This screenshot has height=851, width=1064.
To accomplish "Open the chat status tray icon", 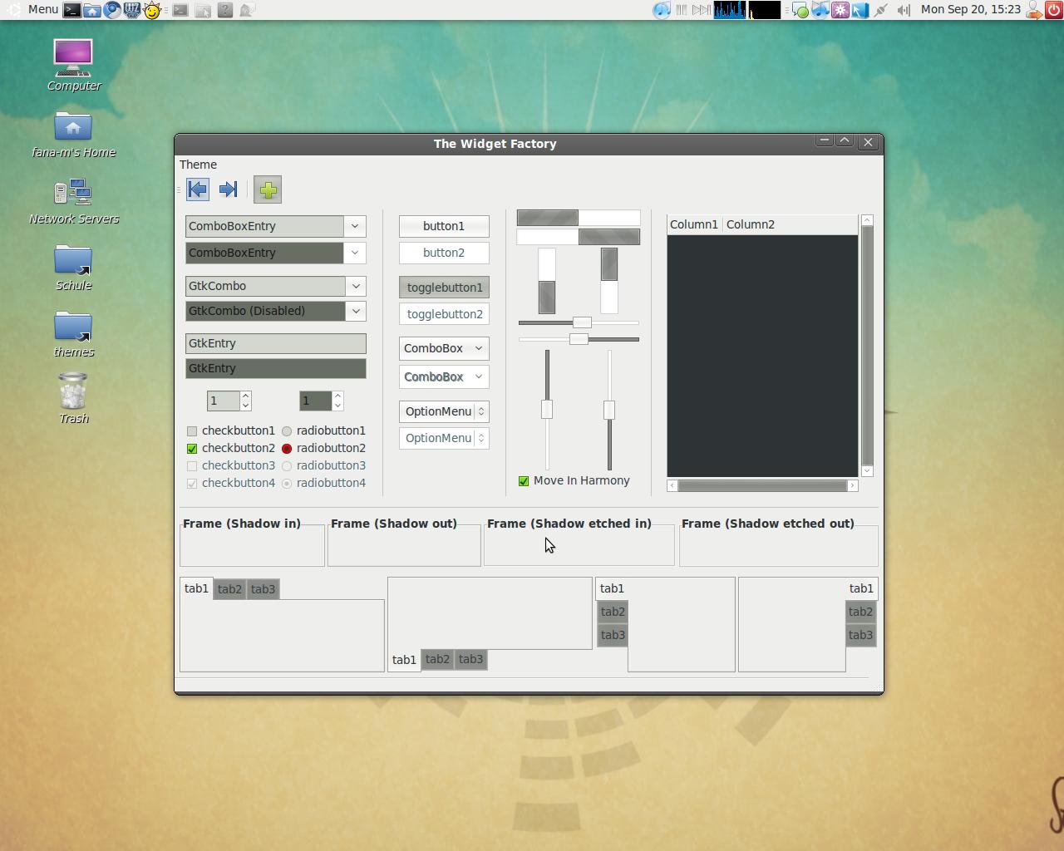I will (x=800, y=10).
